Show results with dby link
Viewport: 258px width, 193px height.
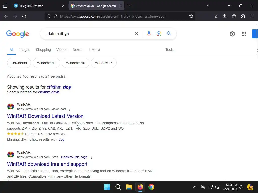[x=61, y=139]
